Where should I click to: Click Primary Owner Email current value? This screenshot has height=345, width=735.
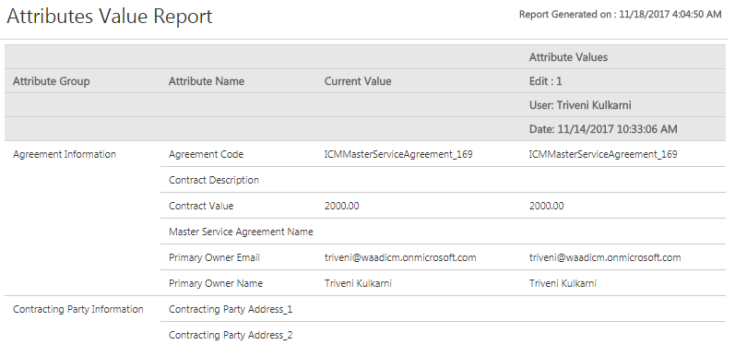click(x=400, y=257)
